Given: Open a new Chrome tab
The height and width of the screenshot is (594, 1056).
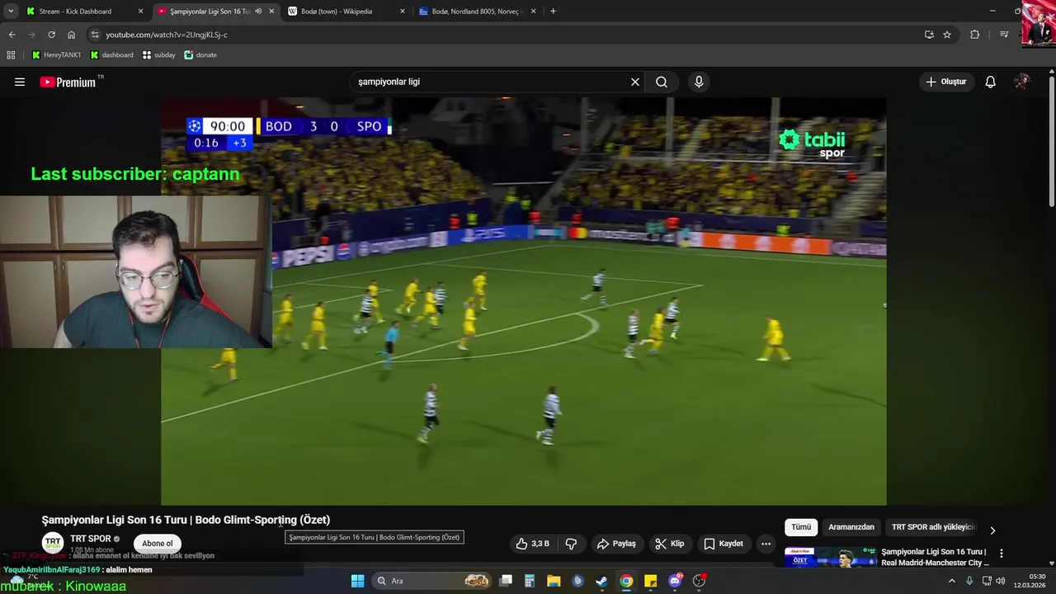Looking at the screenshot, I should (x=553, y=12).
